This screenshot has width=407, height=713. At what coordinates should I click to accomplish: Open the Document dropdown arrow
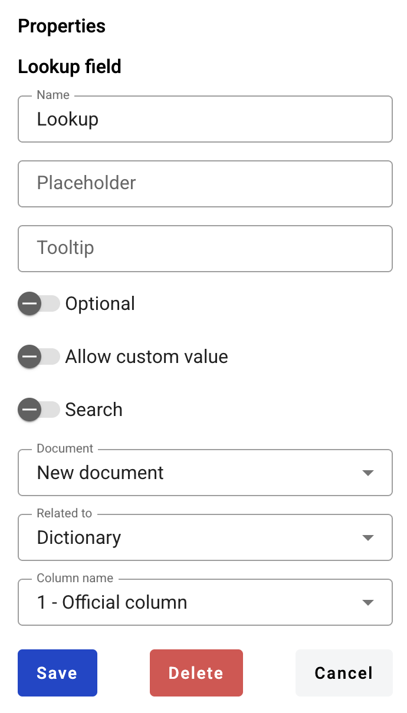tap(368, 473)
